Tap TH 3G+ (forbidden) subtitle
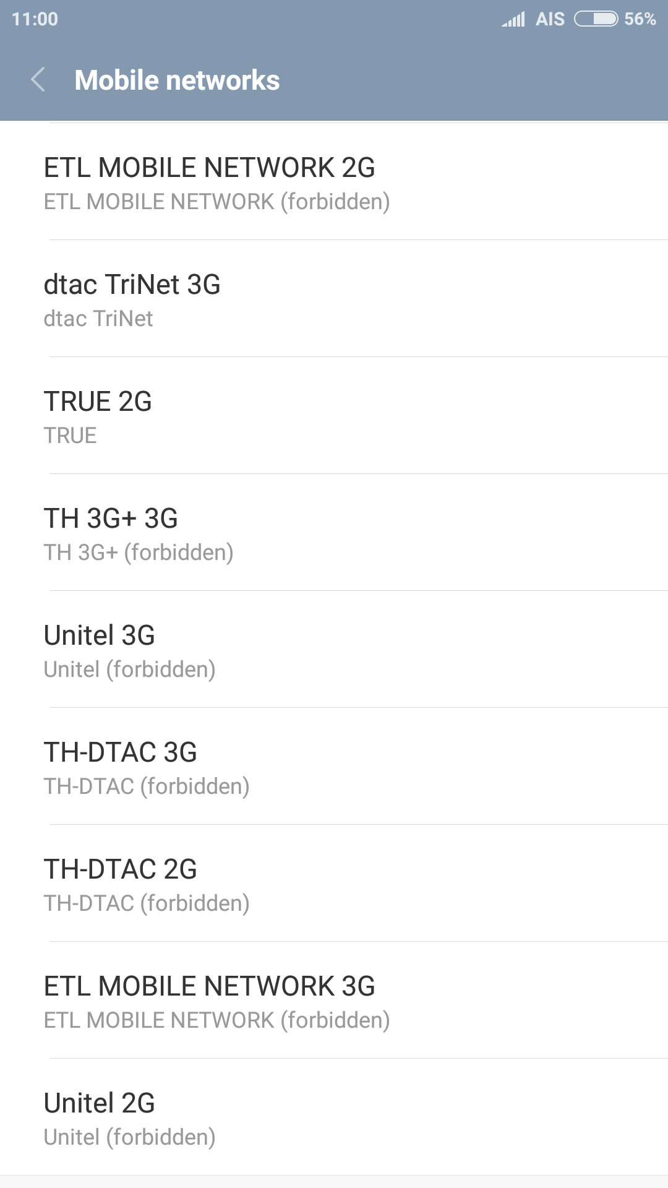Screen dimensions: 668x1188 (139, 553)
